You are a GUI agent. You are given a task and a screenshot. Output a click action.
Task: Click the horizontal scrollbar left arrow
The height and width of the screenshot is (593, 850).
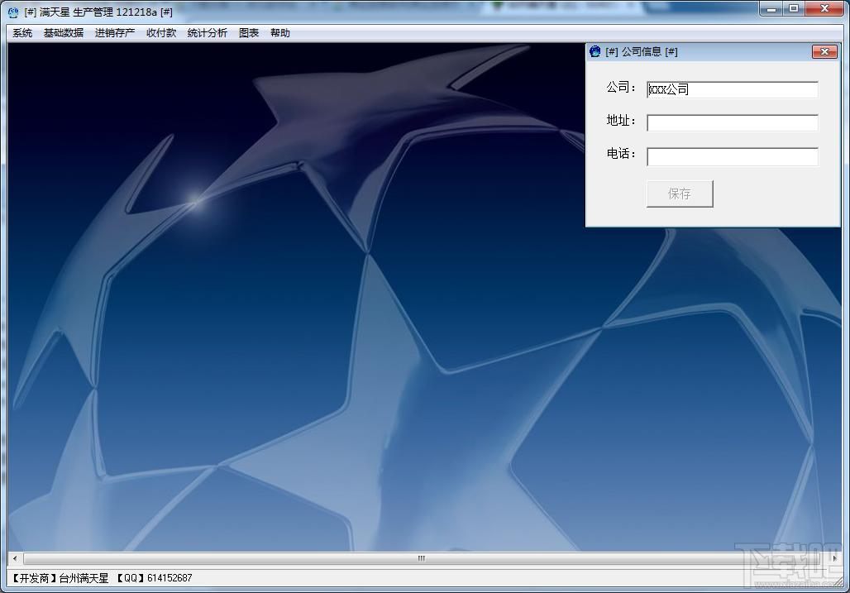[x=15, y=557]
